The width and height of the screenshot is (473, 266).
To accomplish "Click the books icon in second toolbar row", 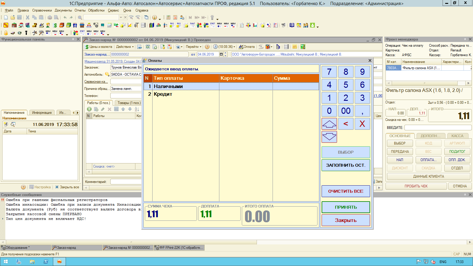I will point(152,25).
